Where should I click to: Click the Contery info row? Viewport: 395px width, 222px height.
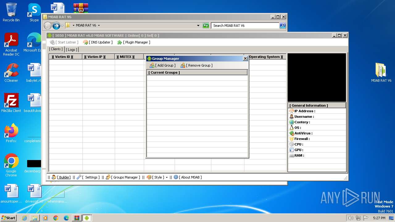pyautogui.click(x=317, y=122)
